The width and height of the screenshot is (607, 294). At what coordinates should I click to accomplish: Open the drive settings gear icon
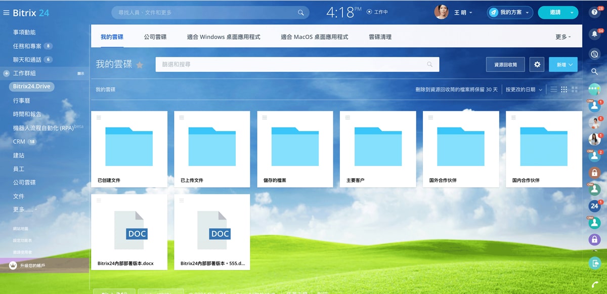(x=537, y=64)
